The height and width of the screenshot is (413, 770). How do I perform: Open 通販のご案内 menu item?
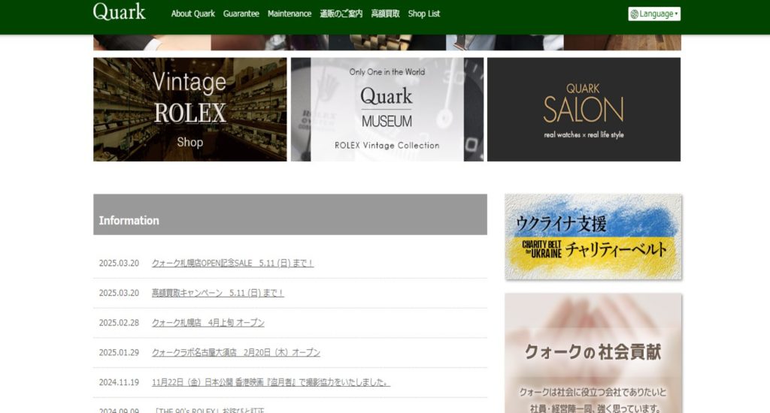(x=341, y=14)
